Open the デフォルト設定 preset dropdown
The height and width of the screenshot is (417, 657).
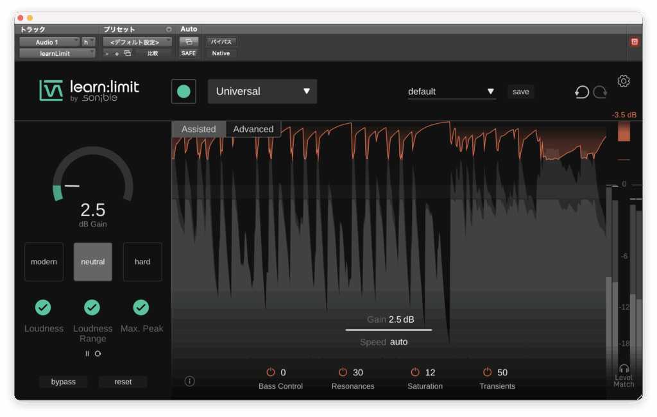point(137,42)
